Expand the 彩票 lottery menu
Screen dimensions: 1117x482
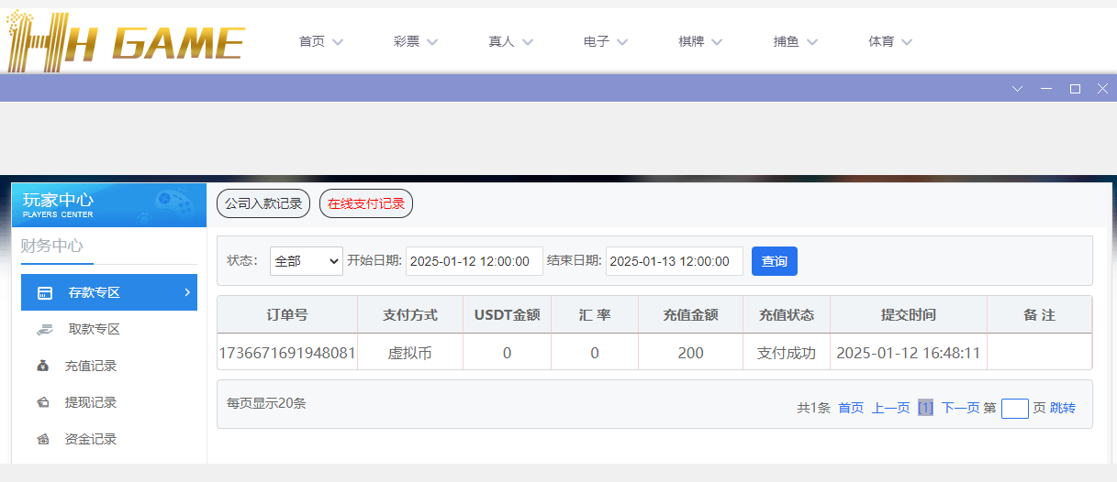[x=416, y=41]
